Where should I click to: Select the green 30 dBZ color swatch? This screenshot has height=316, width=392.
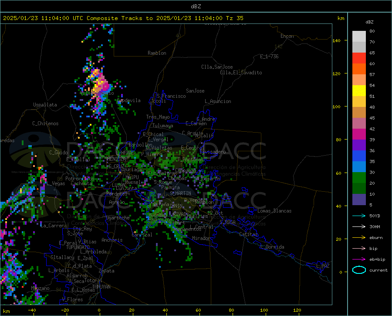tap(359, 178)
